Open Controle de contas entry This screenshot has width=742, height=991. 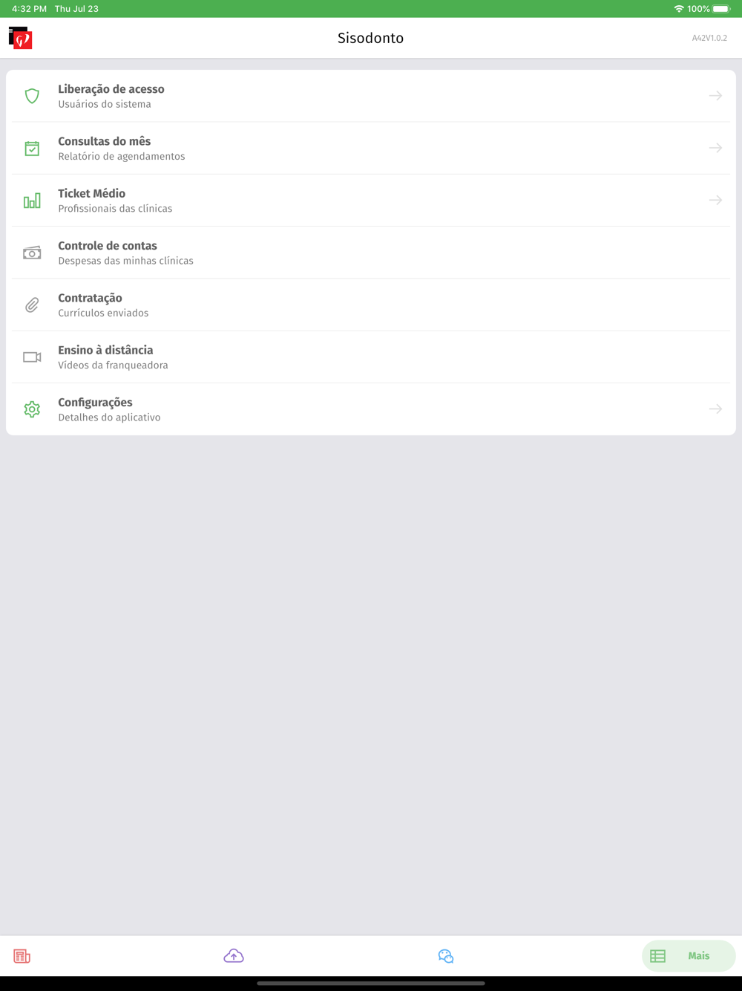[371, 253]
